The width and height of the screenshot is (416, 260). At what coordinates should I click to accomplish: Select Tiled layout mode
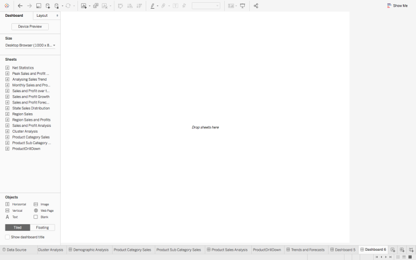[17, 227]
